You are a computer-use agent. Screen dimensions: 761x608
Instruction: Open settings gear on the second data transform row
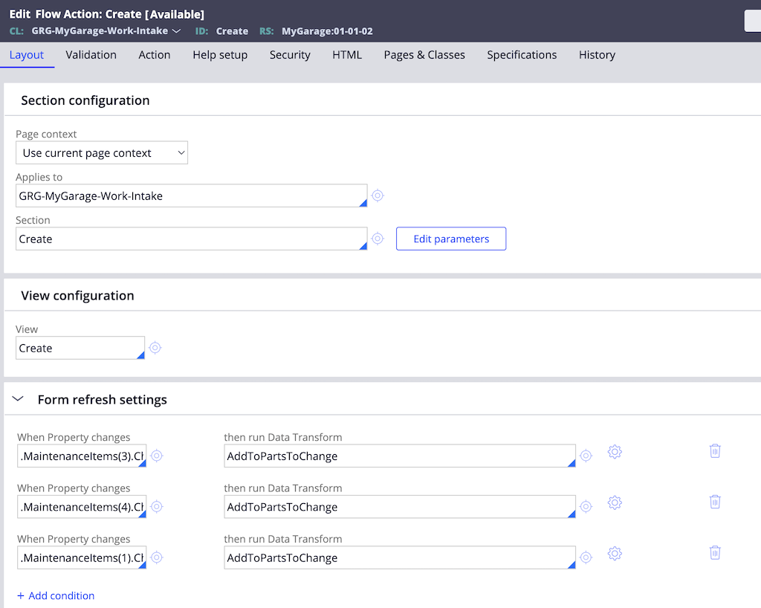(x=615, y=502)
